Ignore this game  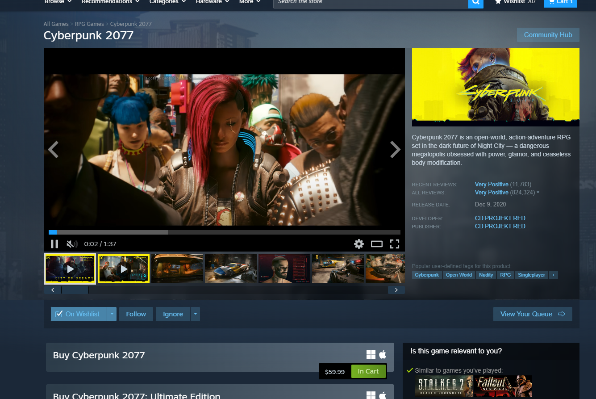tap(173, 314)
